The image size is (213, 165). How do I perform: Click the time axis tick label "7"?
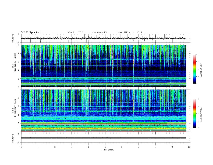pyautogui.click(x=139, y=147)
